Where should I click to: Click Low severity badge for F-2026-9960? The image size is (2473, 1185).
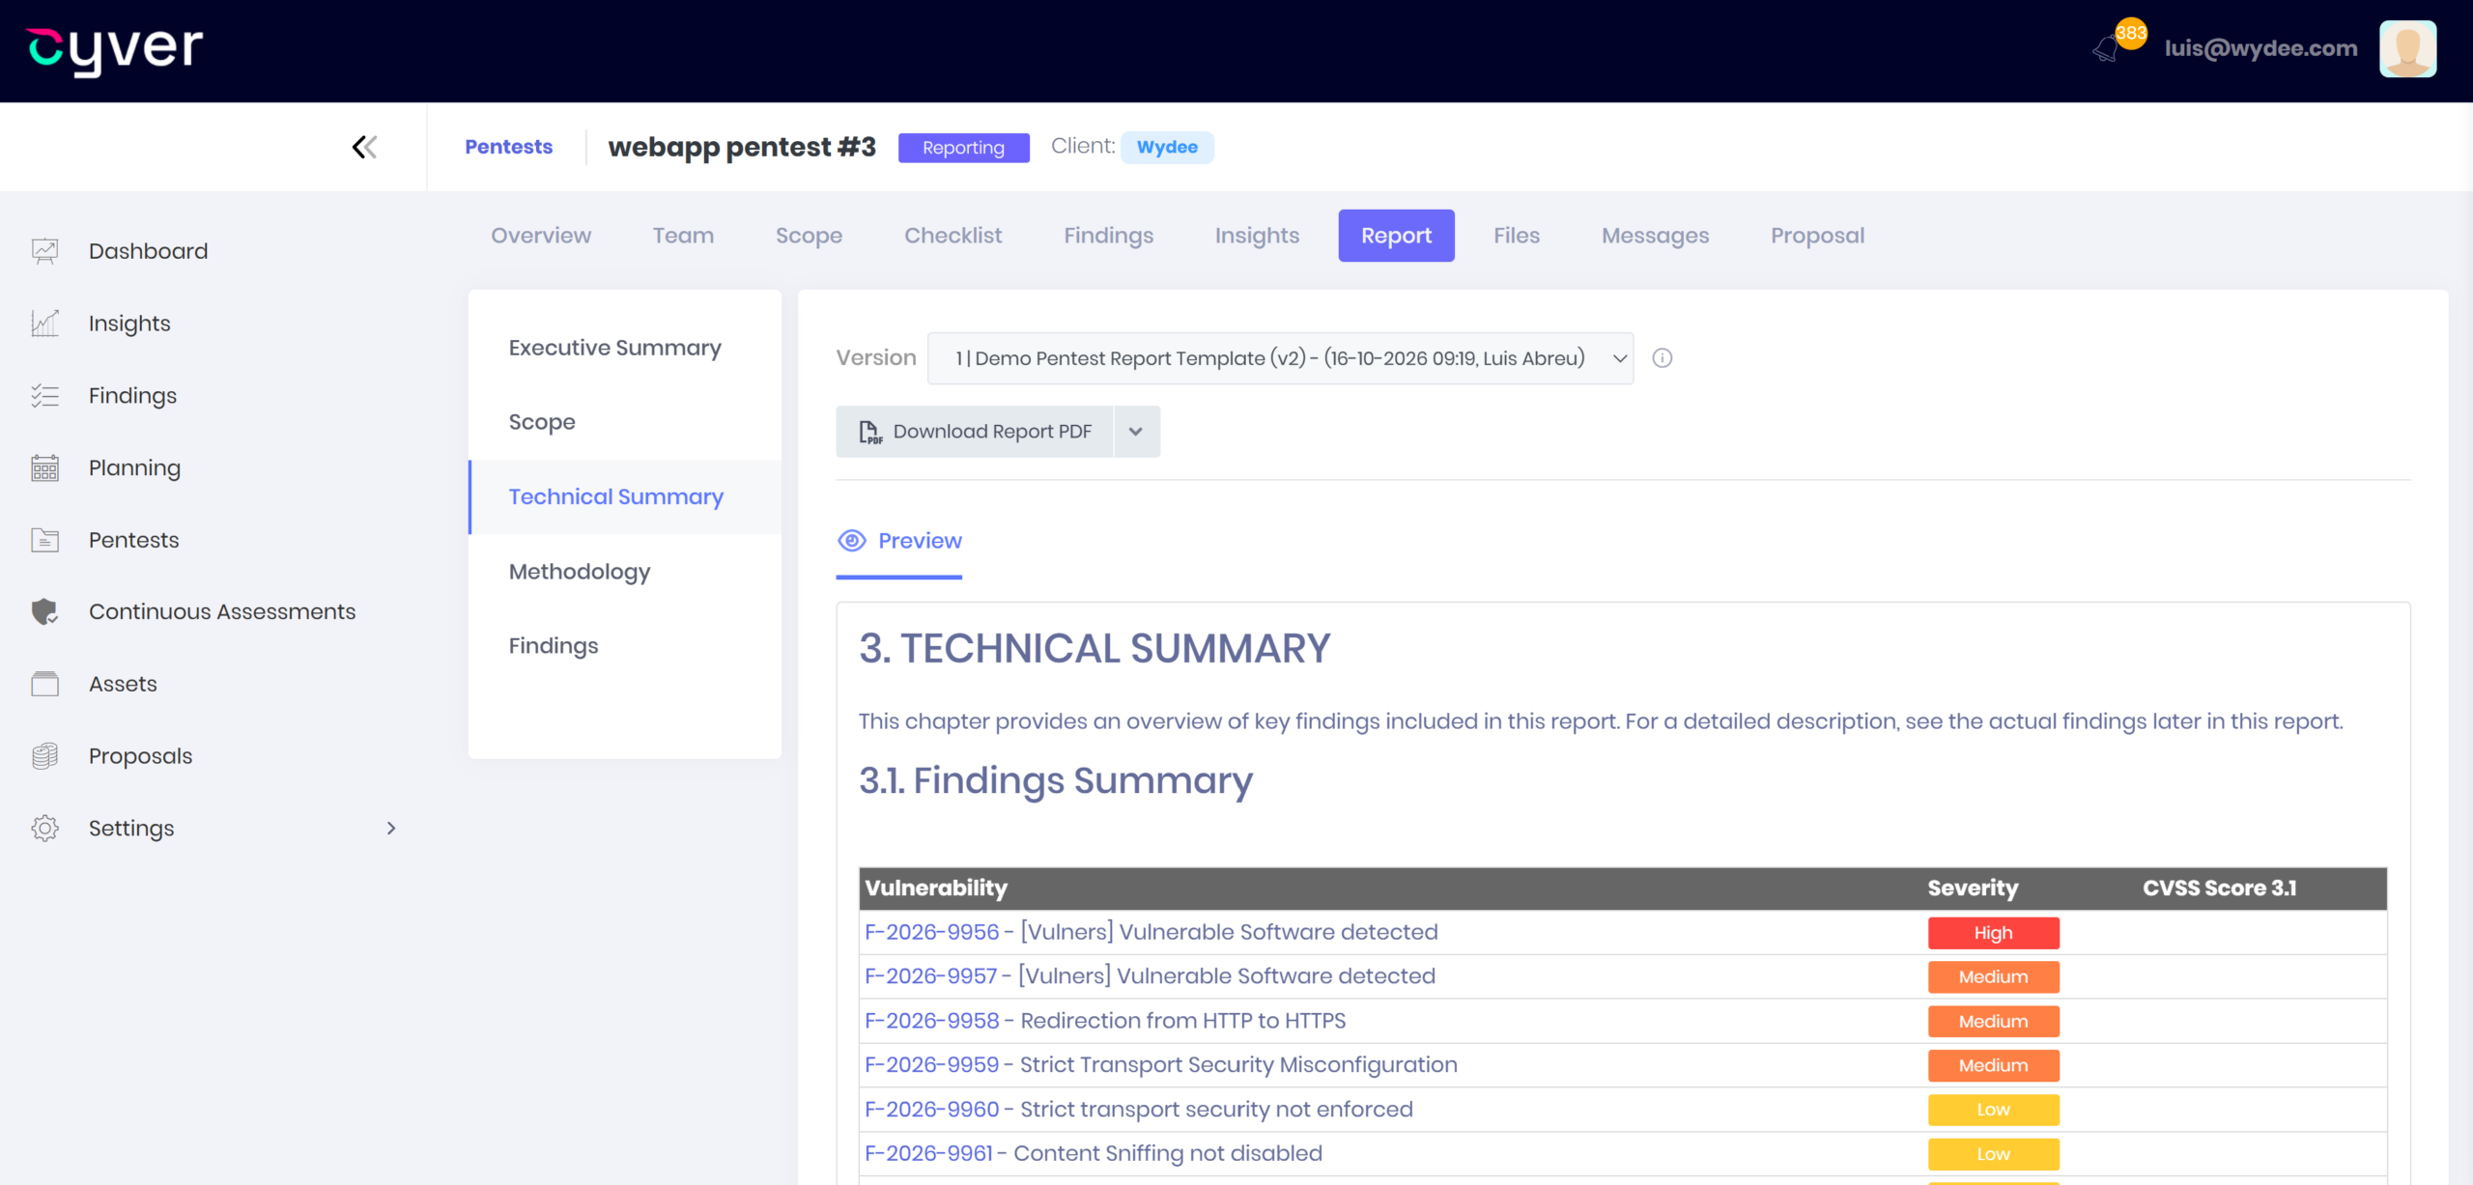click(x=1994, y=1110)
